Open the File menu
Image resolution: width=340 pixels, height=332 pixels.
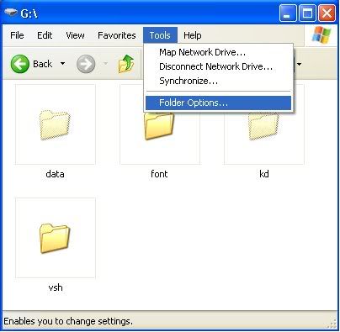[x=17, y=35]
